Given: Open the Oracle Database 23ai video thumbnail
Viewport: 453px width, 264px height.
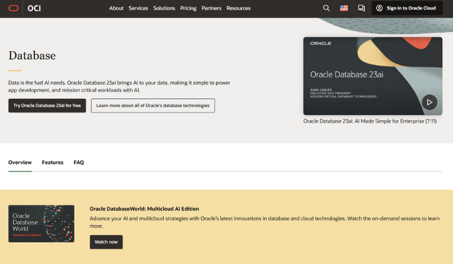Looking at the screenshot, I should (x=373, y=76).
